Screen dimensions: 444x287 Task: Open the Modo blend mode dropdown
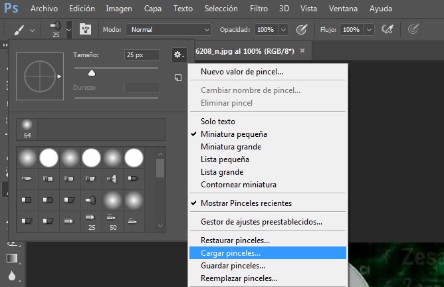[x=169, y=30]
